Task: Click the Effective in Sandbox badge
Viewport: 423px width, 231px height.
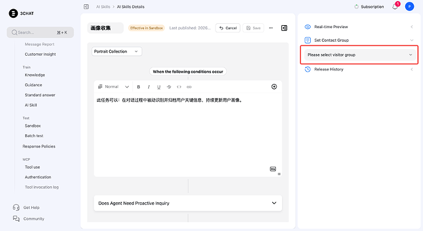Action: [x=147, y=28]
